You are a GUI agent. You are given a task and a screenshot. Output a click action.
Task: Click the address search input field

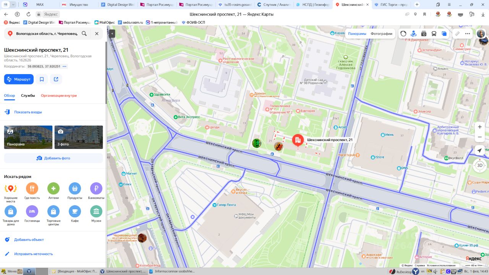[x=47, y=34]
